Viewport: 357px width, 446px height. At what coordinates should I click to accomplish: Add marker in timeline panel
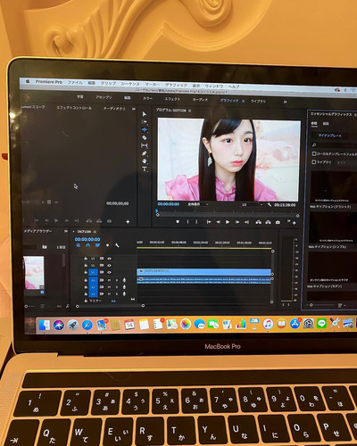107,245
